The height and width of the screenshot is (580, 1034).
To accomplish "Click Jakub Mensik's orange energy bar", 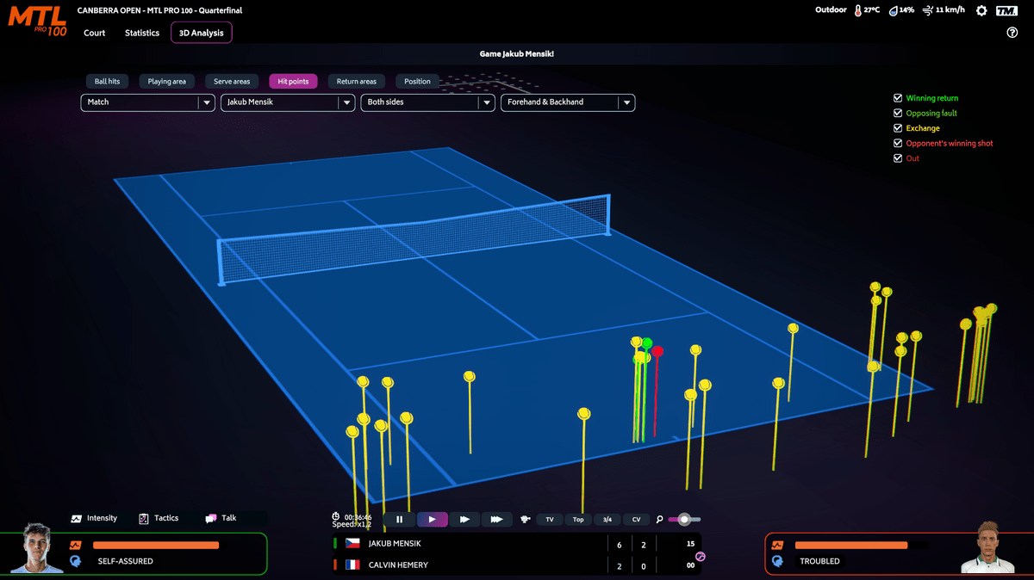I will pos(156,545).
